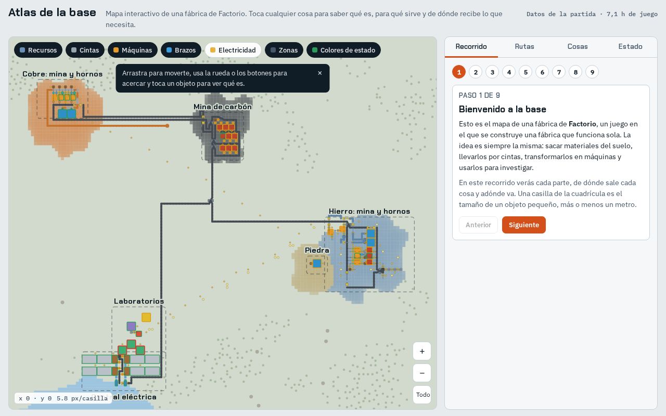Click the Piedra zone label
666x416 pixels.
[x=317, y=250]
